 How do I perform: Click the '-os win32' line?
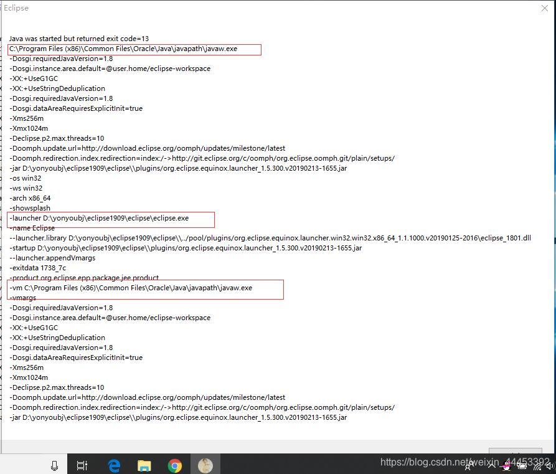click(25, 178)
